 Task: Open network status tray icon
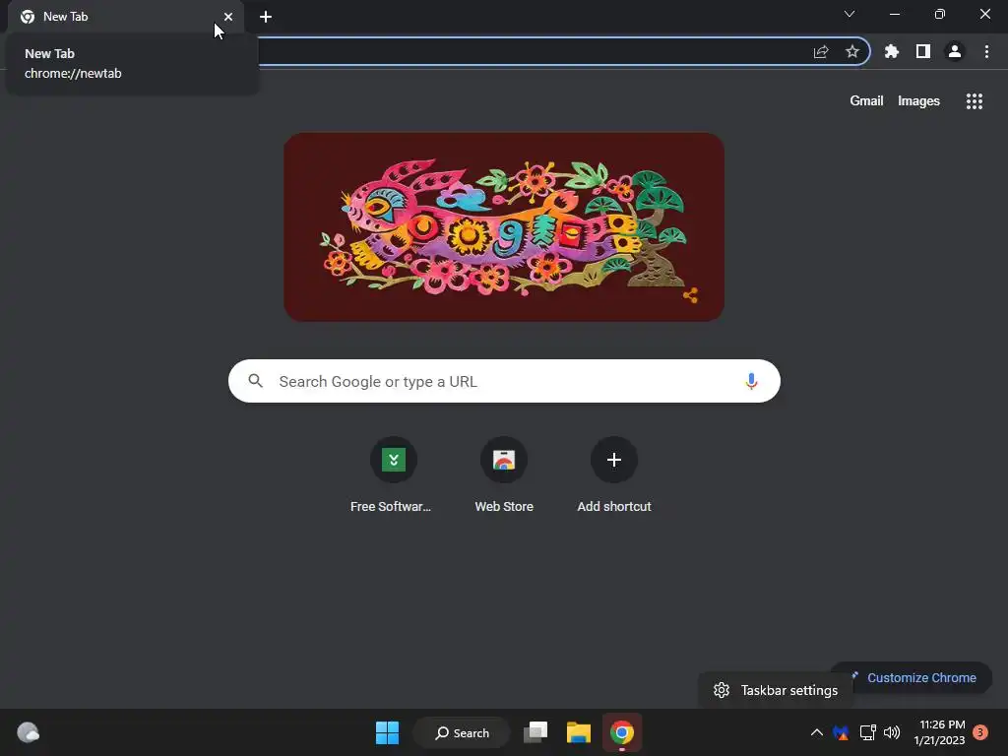pos(868,732)
